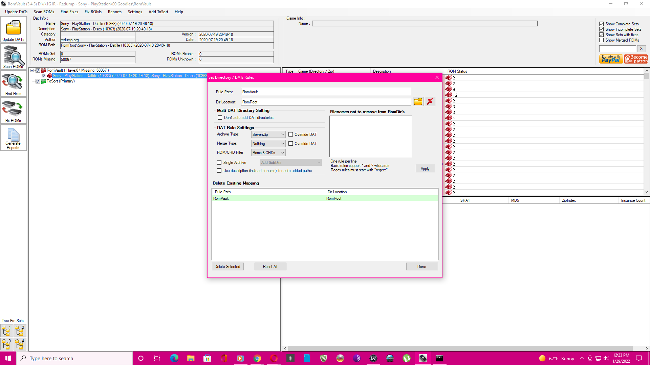Enable Show Merged ROMs checkbox
This screenshot has width=650, height=365.
click(602, 40)
